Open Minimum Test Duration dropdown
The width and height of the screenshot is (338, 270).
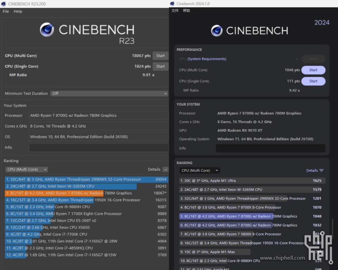pos(109,93)
